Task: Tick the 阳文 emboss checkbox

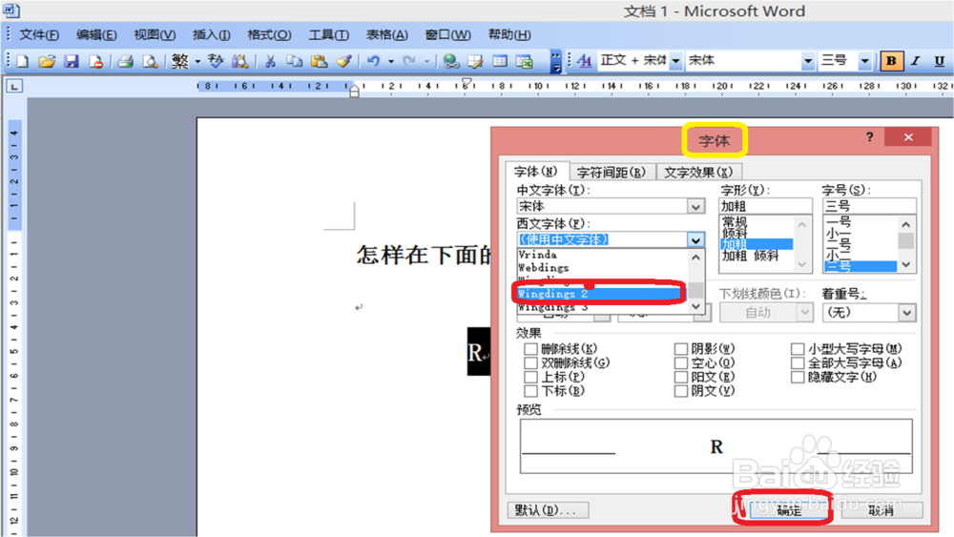Action: click(x=681, y=377)
